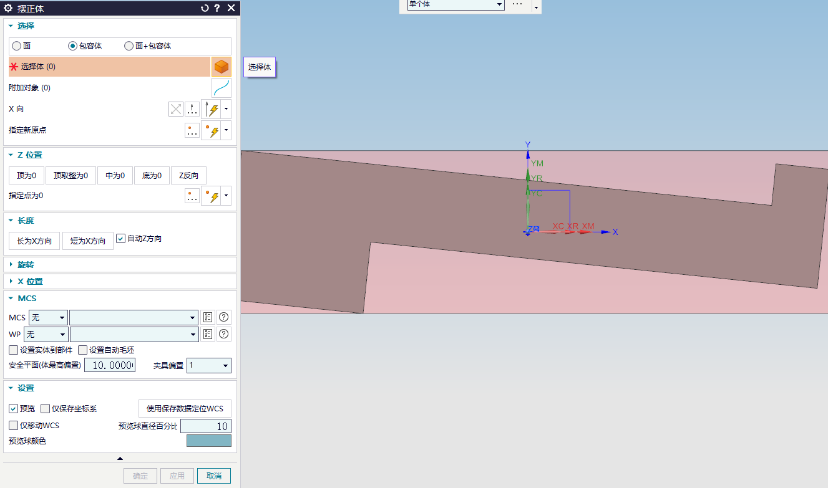
Task: Click the help icon in WP row
Action: click(223, 335)
